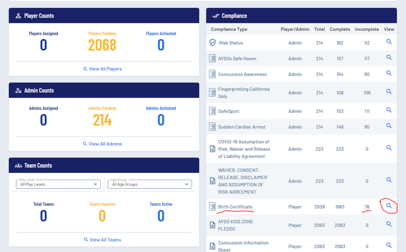This screenshot has height=252, width=406.
Task: Click the Incomplete column header
Action: point(367,29)
